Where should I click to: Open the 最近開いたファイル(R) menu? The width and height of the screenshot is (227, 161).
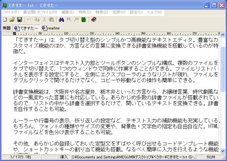tap(40, 12)
